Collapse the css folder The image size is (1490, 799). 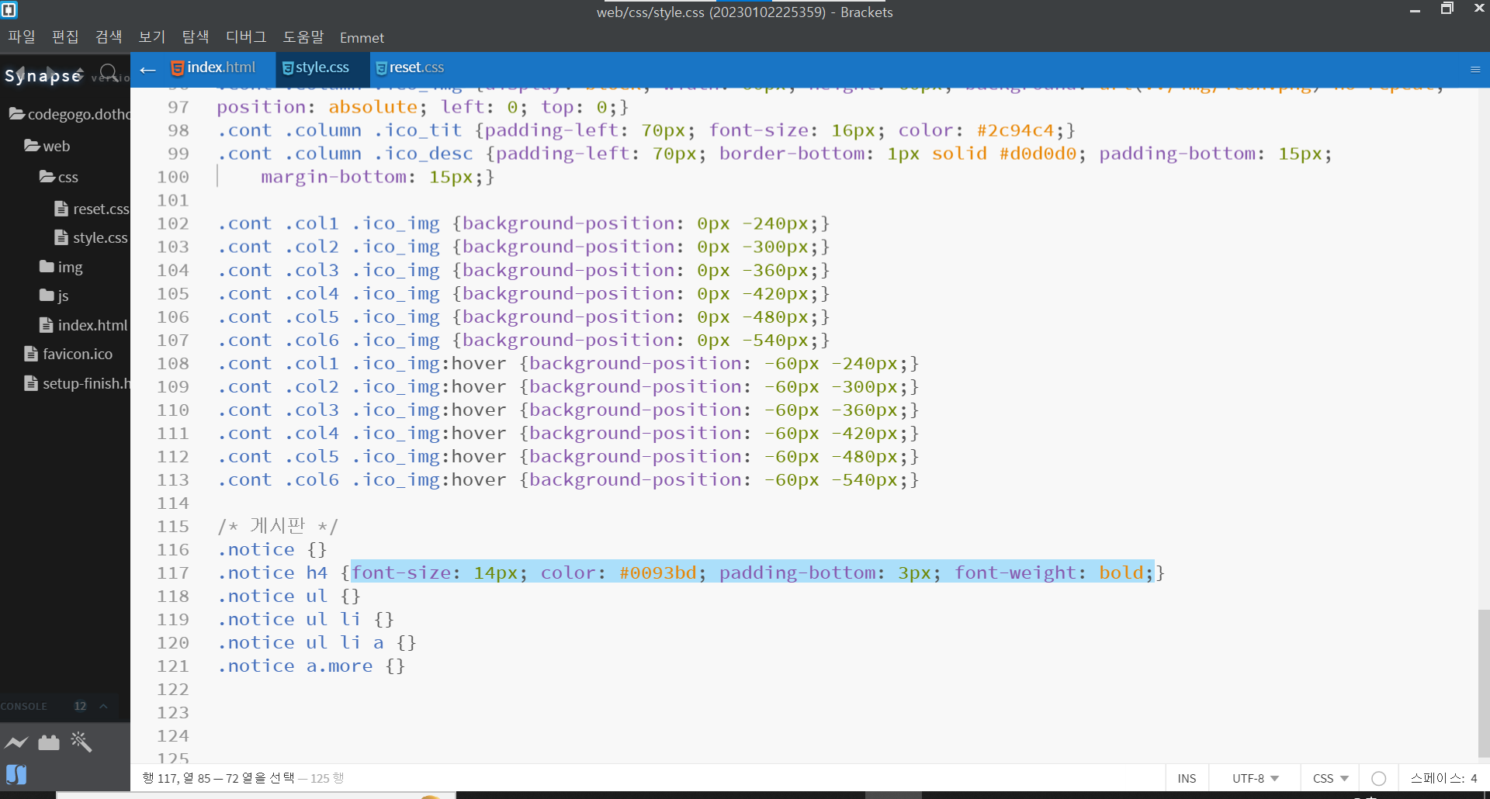point(59,177)
